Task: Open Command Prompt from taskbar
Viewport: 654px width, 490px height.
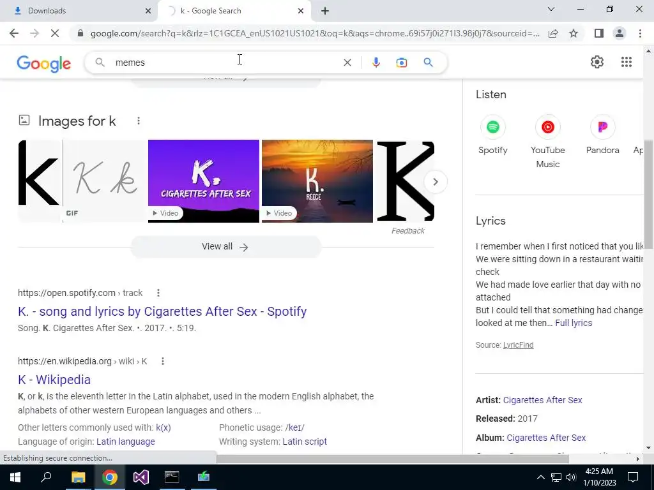Action: click(x=172, y=477)
